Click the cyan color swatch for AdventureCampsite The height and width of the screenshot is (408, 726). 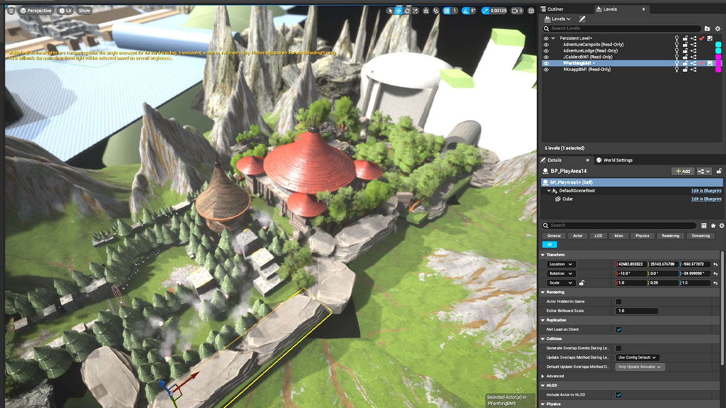(x=719, y=45)
